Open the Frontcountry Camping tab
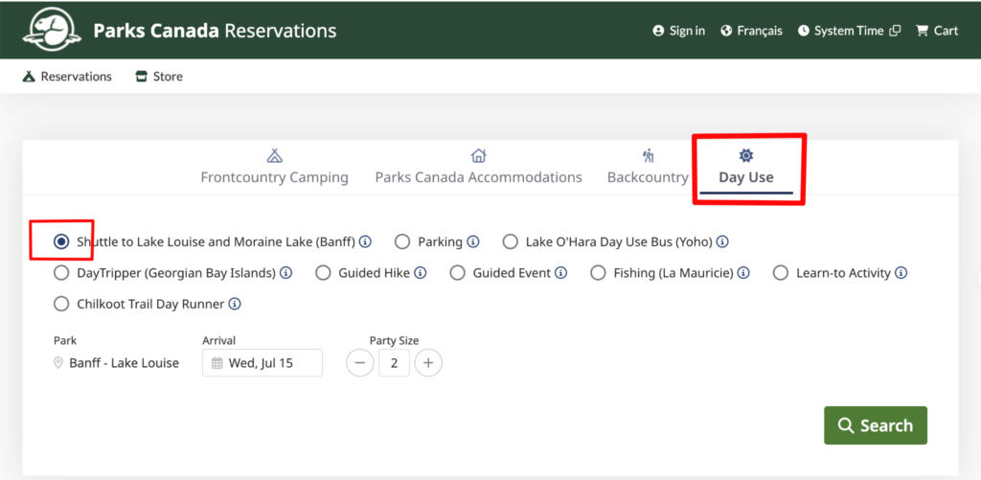 274,167
